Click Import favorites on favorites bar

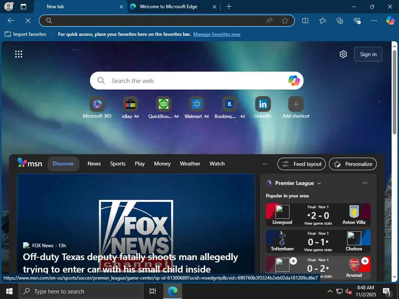(25, 34)
